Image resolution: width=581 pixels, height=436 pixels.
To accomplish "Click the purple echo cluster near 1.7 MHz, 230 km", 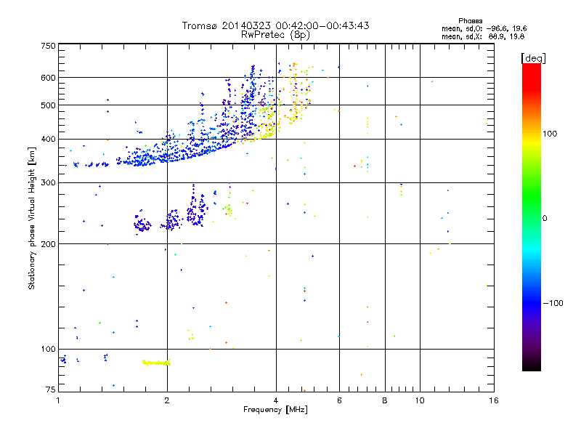I will [x=142, y=225].
